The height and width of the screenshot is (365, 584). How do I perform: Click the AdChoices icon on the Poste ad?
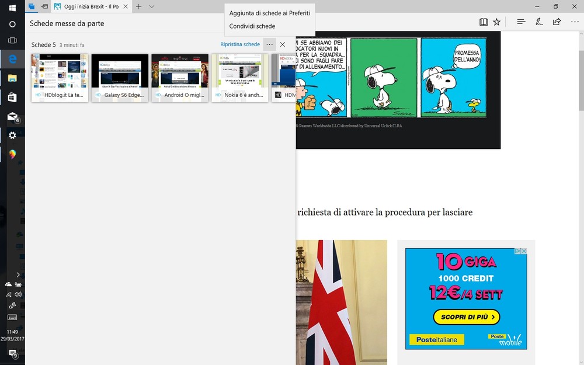tap(517, 251)
